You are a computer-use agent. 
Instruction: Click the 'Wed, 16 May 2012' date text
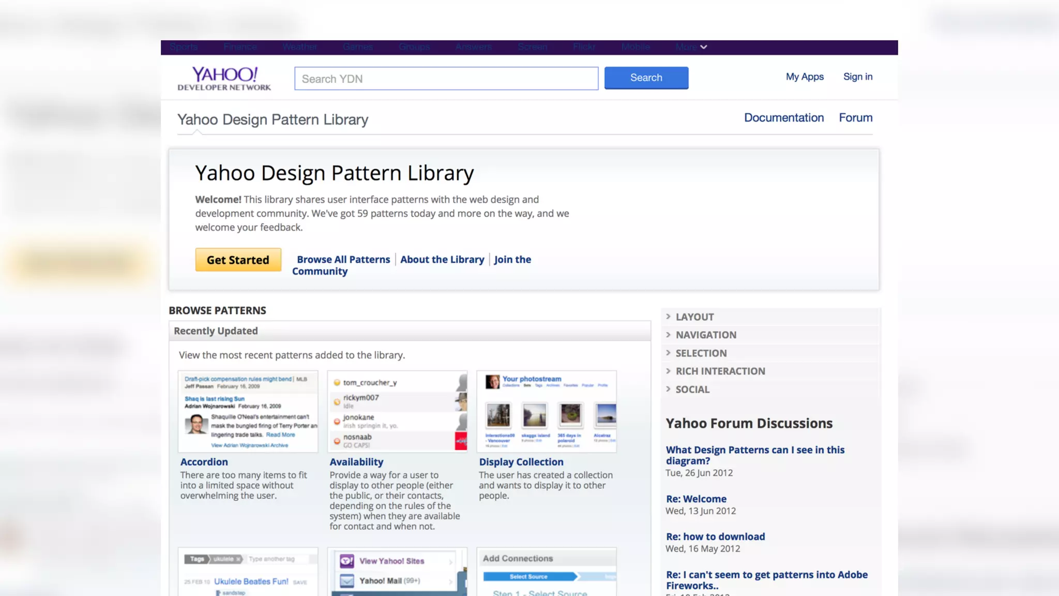tap(703, 548)
